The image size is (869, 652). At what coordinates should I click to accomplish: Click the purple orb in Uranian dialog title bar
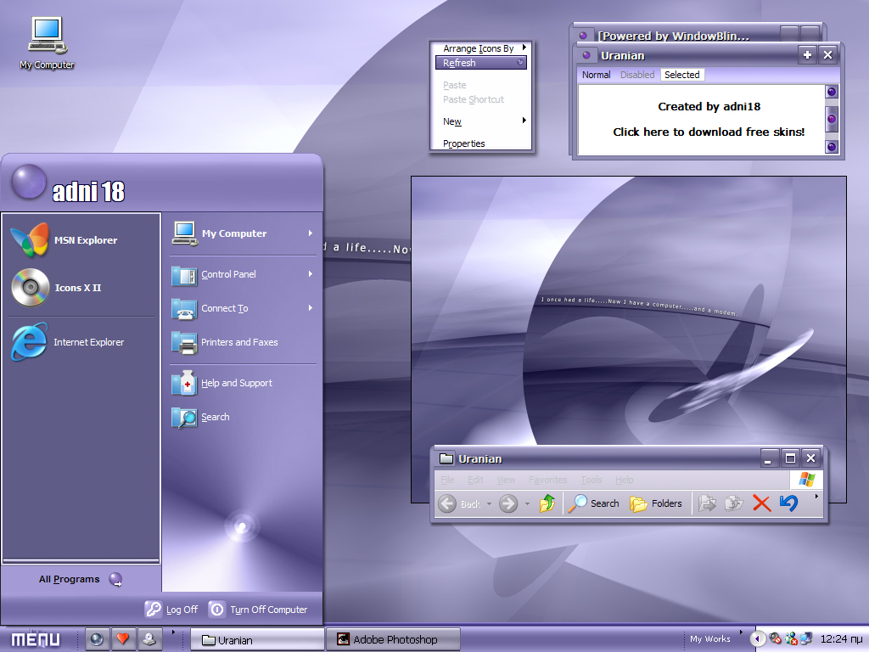pos(586,55)
